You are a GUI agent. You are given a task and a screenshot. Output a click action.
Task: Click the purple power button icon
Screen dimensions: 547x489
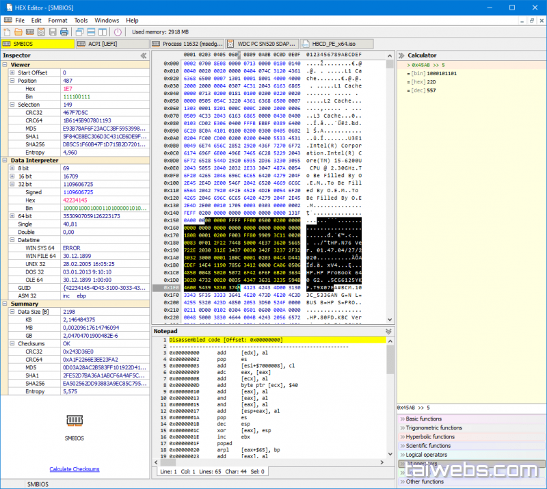[x=118, y=31]
